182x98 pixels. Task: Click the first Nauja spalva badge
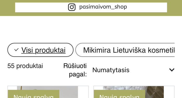34,94
